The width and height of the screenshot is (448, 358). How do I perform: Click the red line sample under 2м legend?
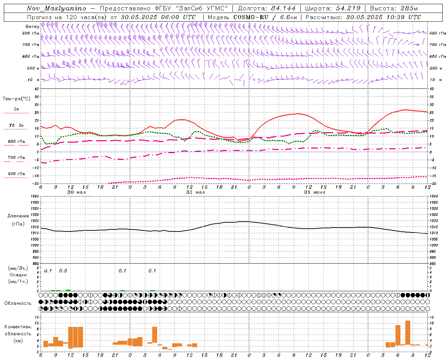coord(16,113)
